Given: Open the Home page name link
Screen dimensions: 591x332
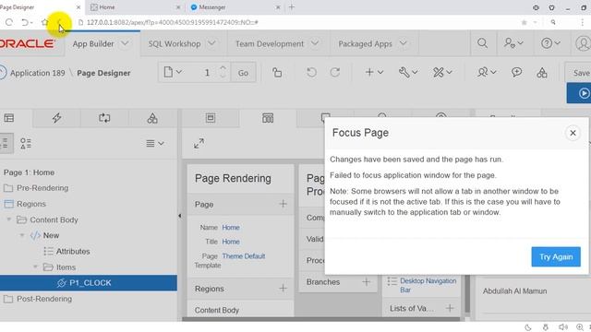Looking at the screenshot, I should pyautogui.click(x=231, y=228).
